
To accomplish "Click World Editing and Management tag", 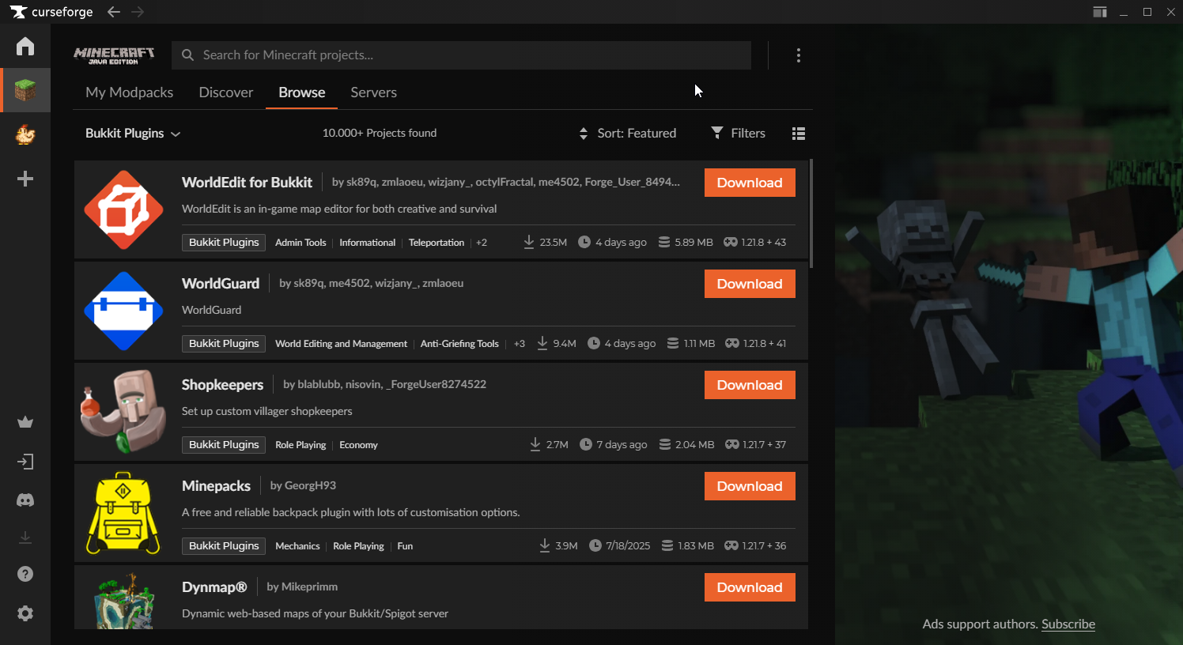I will pyautogui.click(x=341, y=344).
